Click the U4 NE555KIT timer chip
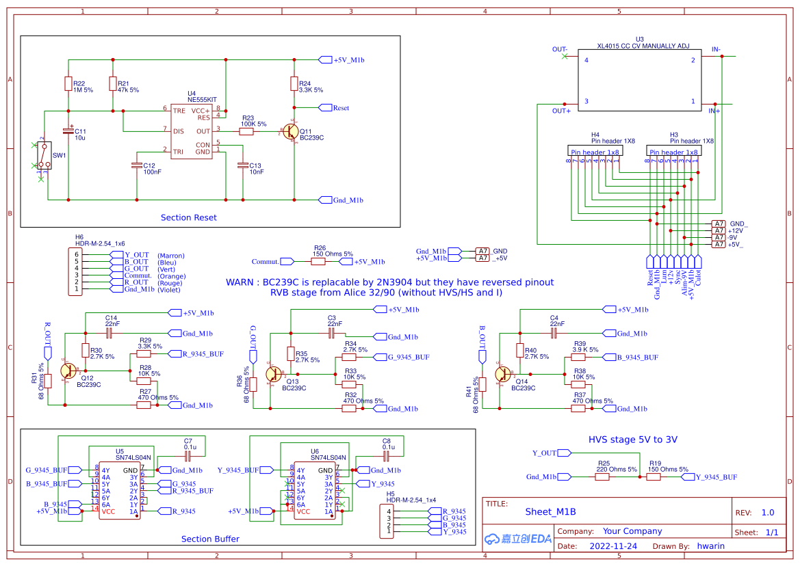This screenshot has width=800, height=566. (x=191, y=130)
